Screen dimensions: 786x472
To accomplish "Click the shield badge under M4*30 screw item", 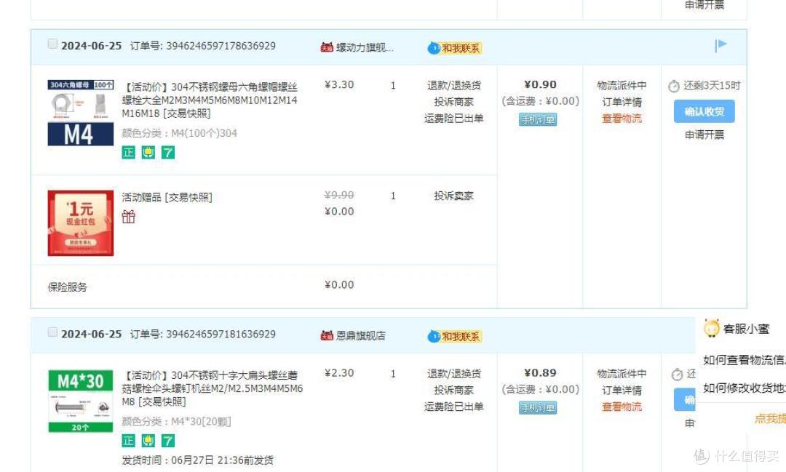I will [148, 441].
